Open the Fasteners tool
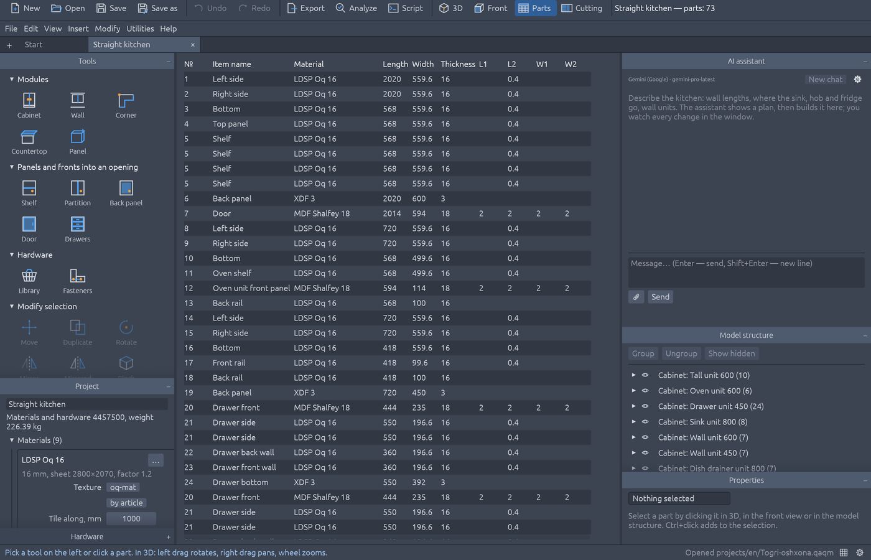The width and height of the screenshot is (871, 560). click(x=78, y=281)
